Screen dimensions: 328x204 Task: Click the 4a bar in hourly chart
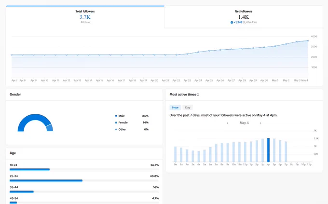199,156
